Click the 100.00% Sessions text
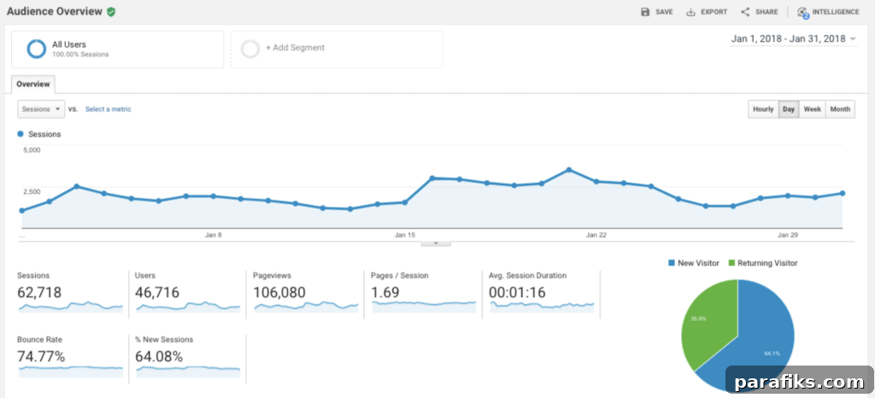Viewport: 875px width, 398px height. 80,55
